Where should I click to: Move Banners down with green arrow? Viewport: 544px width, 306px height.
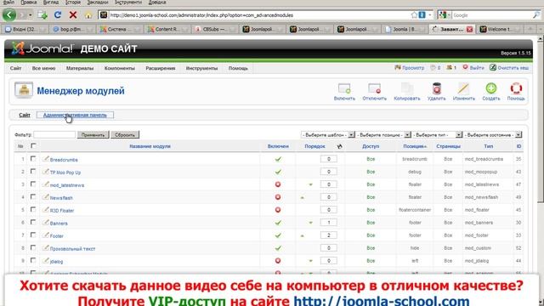(x=311, y=223)
